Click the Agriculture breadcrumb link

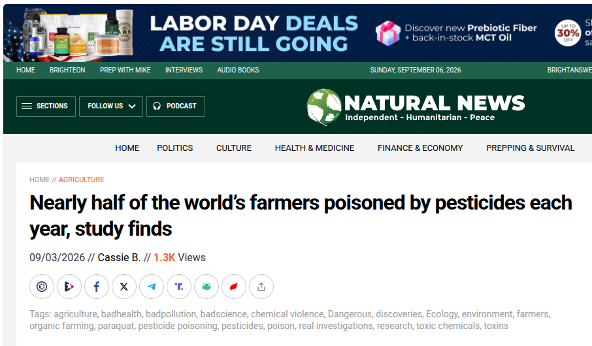[x=81, y=180]
